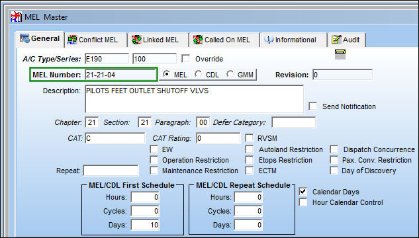Click the A/C Type field showing E190
Viewport: 419px width, 238px height.
point(107,59)
